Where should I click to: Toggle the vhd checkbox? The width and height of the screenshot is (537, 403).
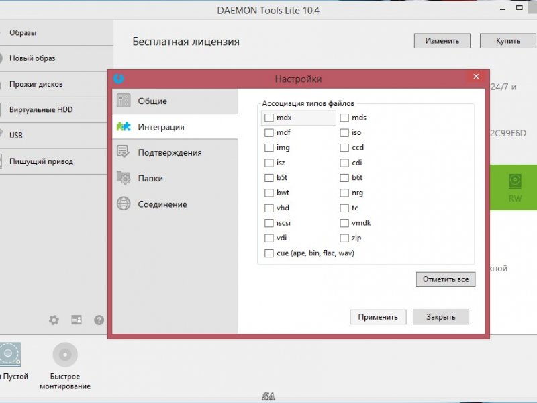(269, 208)
